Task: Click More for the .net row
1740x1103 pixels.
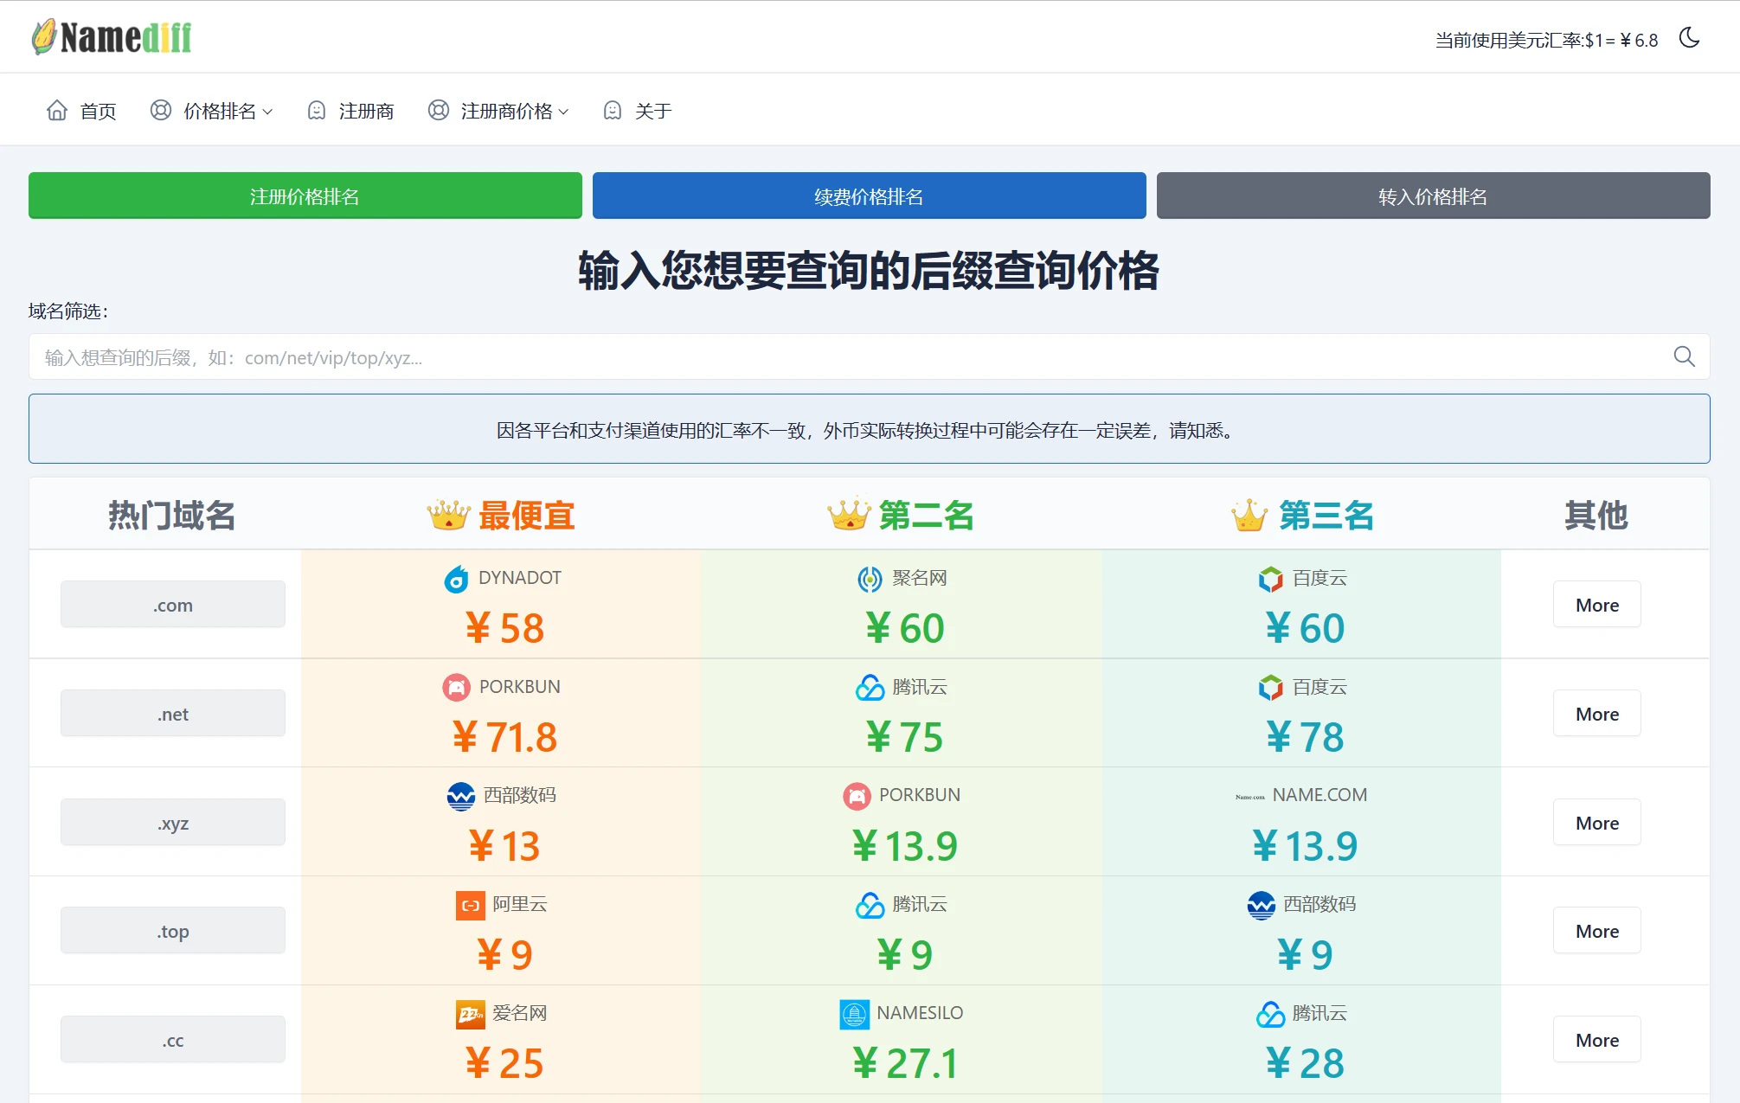Action: pos(1597,714)
